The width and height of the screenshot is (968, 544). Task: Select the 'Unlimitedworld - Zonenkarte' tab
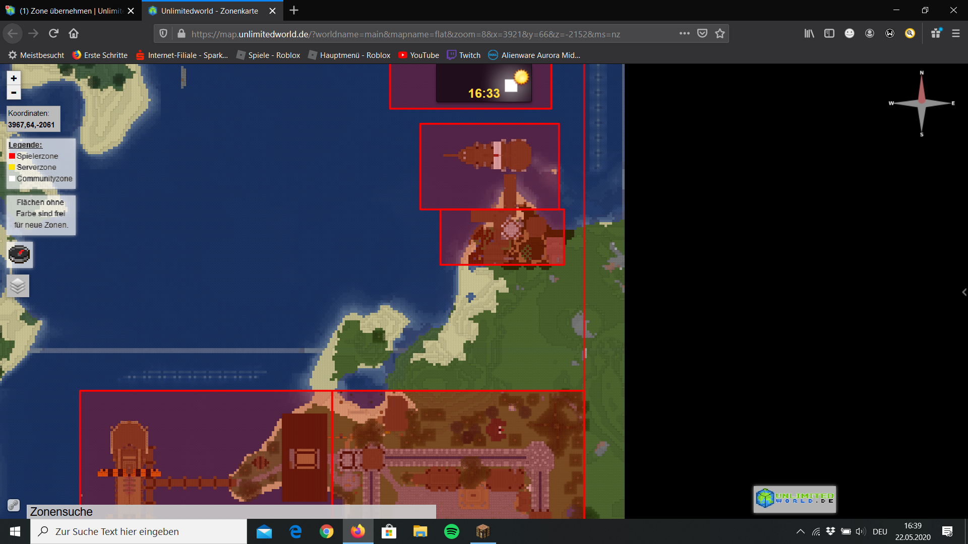point(209,11)
